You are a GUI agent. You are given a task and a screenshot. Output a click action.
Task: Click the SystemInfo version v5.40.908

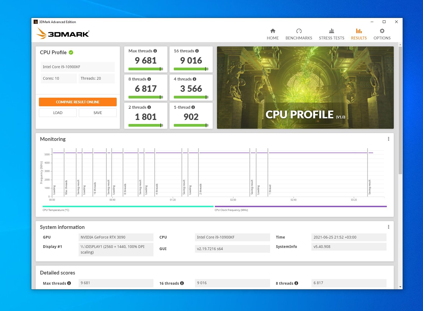pyautogui.click(x=349, y=247)
